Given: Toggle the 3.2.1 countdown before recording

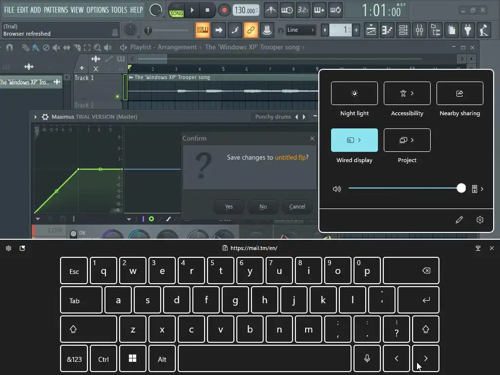Looking at the screenshot, I should (303, 10).
